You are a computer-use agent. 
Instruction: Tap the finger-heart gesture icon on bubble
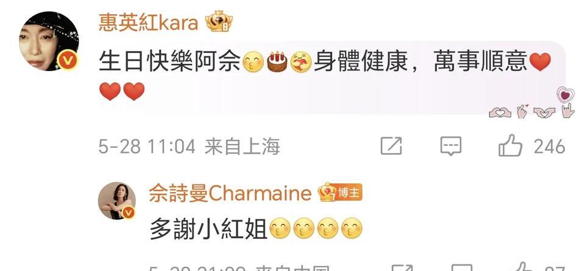click(522, 111)
